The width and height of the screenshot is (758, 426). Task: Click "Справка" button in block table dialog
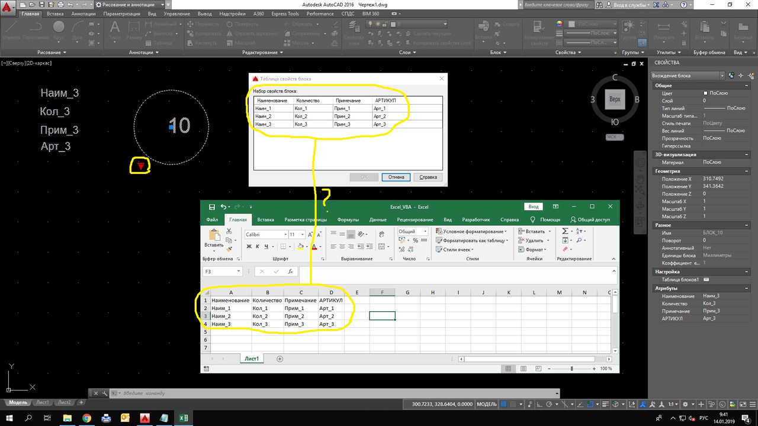[x=428, y=177]
